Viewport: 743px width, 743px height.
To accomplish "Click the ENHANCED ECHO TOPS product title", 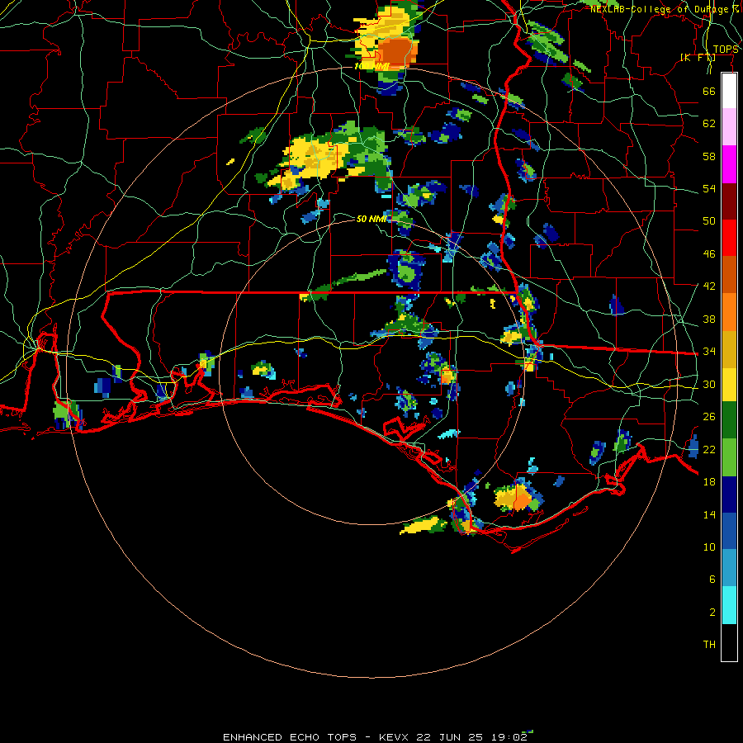I will 290,737.
